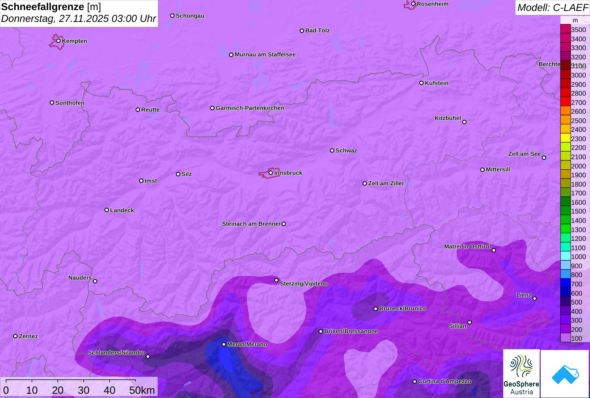Click the Modell: C-LAEF label
Screen dimensions: 590x398
[552, 7]
